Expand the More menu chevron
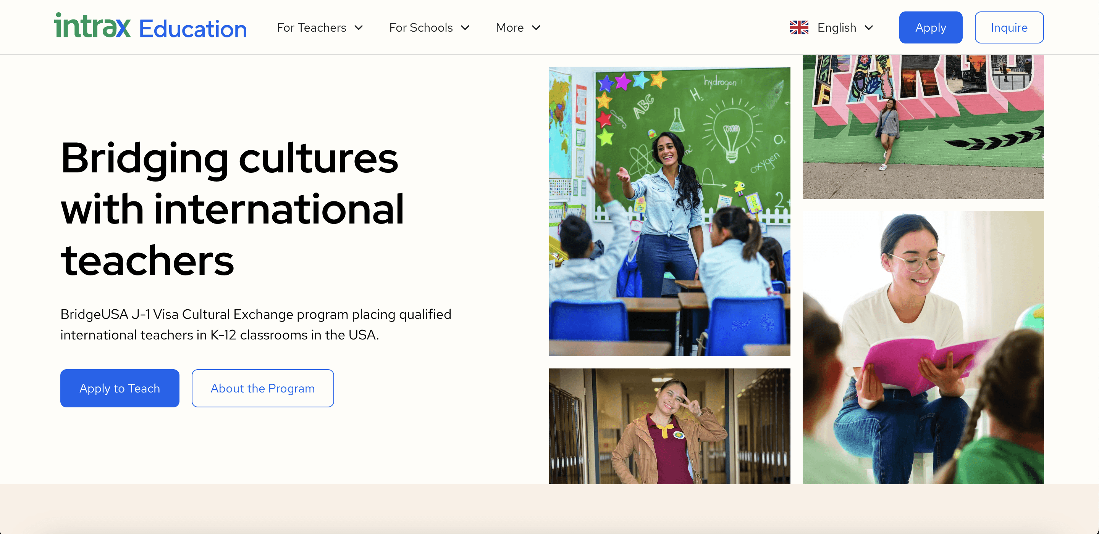The height and width of the screenshot is (534, 1099). pos(536,28)
